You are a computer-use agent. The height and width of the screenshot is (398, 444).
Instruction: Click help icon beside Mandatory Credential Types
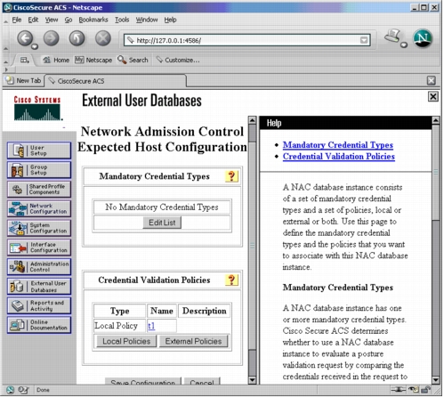231,176
